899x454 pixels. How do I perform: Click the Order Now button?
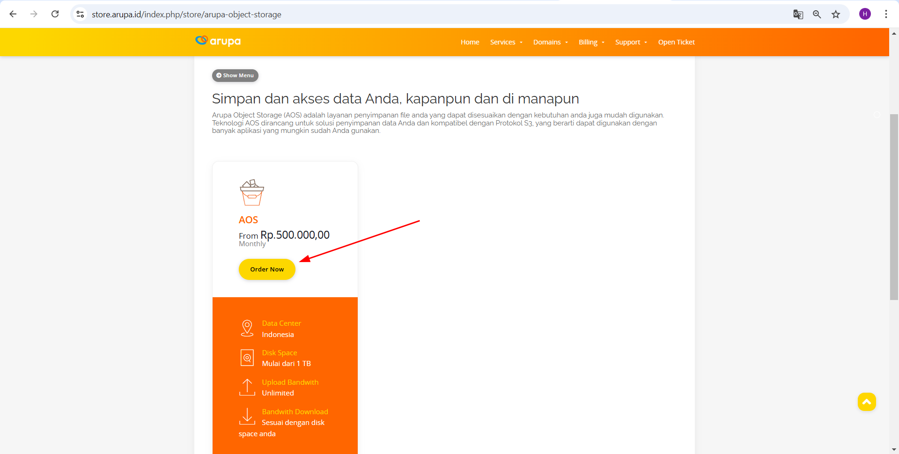click(x=266, y=269)
